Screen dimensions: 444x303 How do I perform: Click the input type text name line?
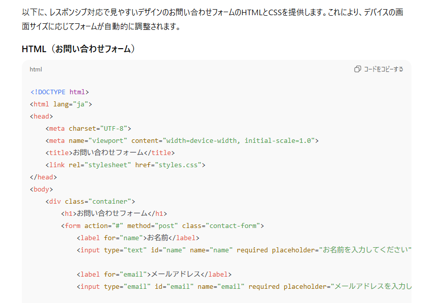pyautogui.click(x=244, y=250)
